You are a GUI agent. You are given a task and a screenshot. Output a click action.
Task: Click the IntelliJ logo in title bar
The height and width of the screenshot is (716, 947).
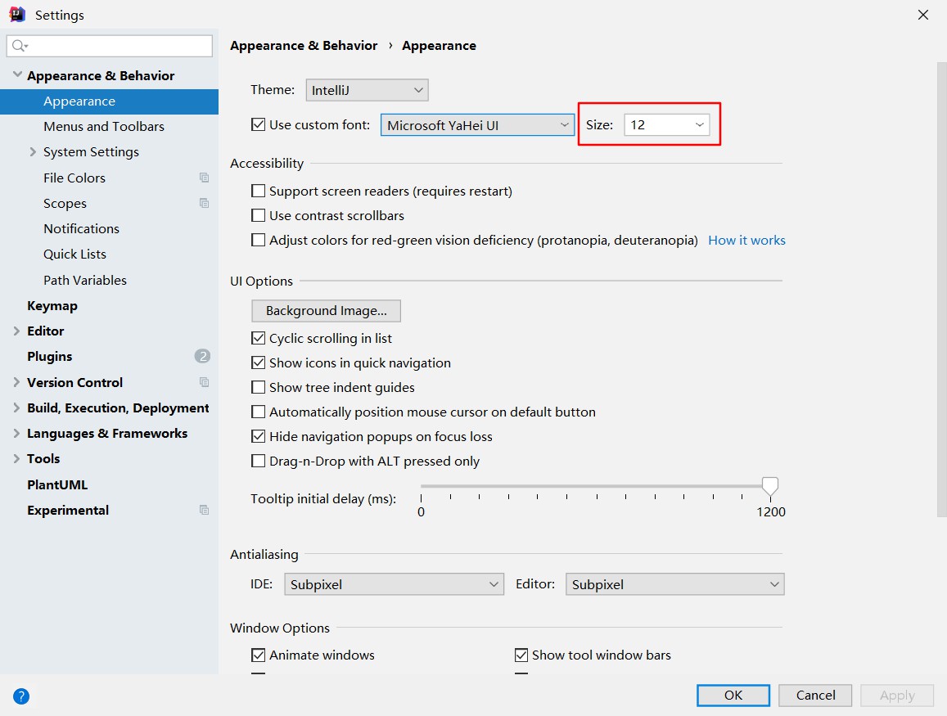pyautogui.click(x=16, y=14)
